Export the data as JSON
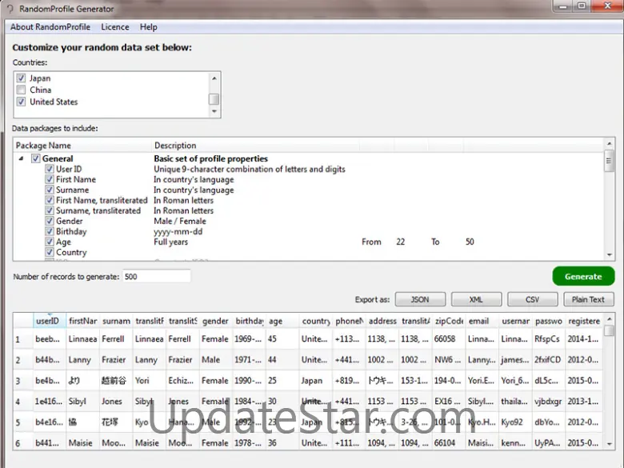624x468 pixels. 420,299
